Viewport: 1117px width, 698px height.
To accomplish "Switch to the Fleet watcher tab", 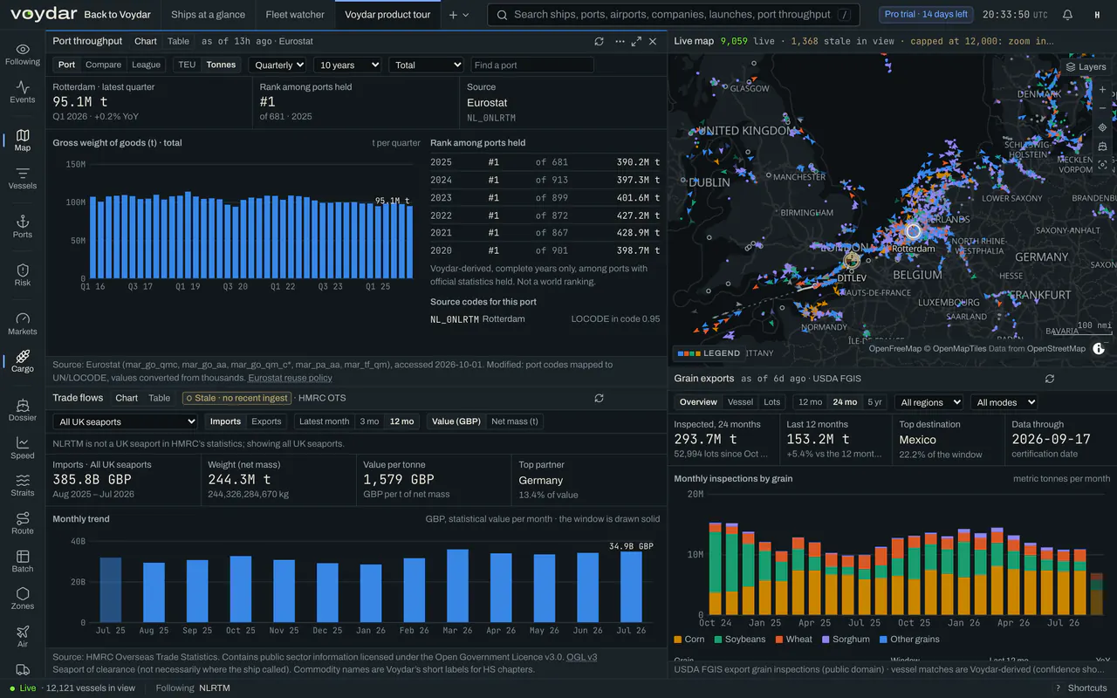I will pyautogui.click(x=295, y=15).
